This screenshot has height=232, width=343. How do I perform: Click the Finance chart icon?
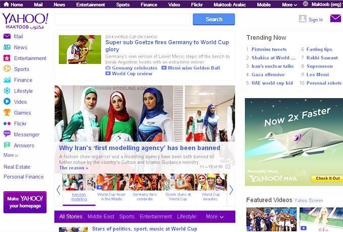(x=7, y=80)
